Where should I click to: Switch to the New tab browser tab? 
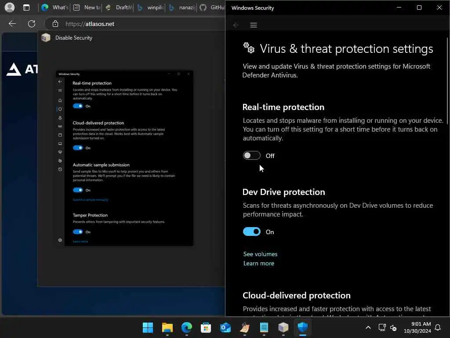coord(87,7)
